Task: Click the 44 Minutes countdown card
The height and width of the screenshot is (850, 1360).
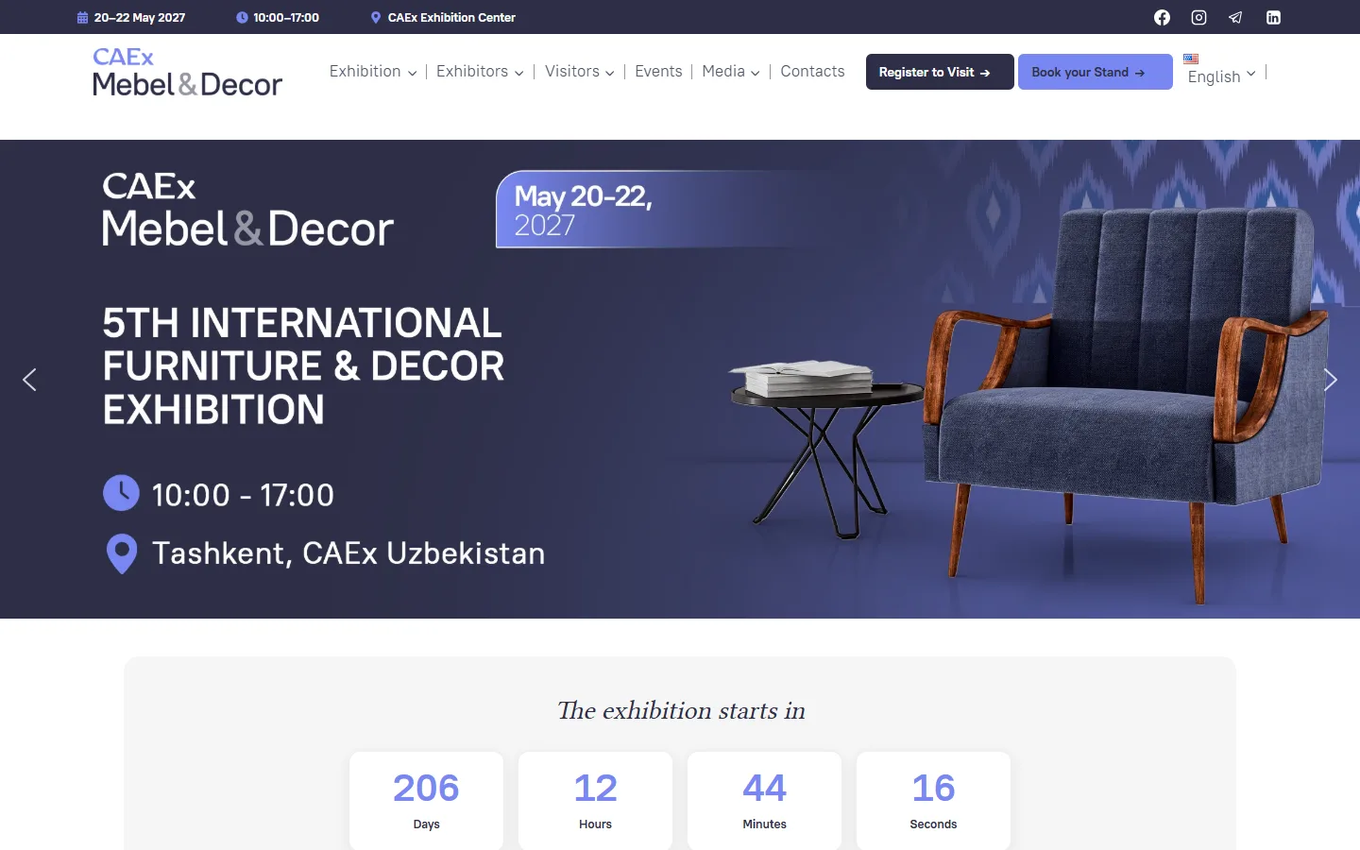Action: tap(764, 800)
